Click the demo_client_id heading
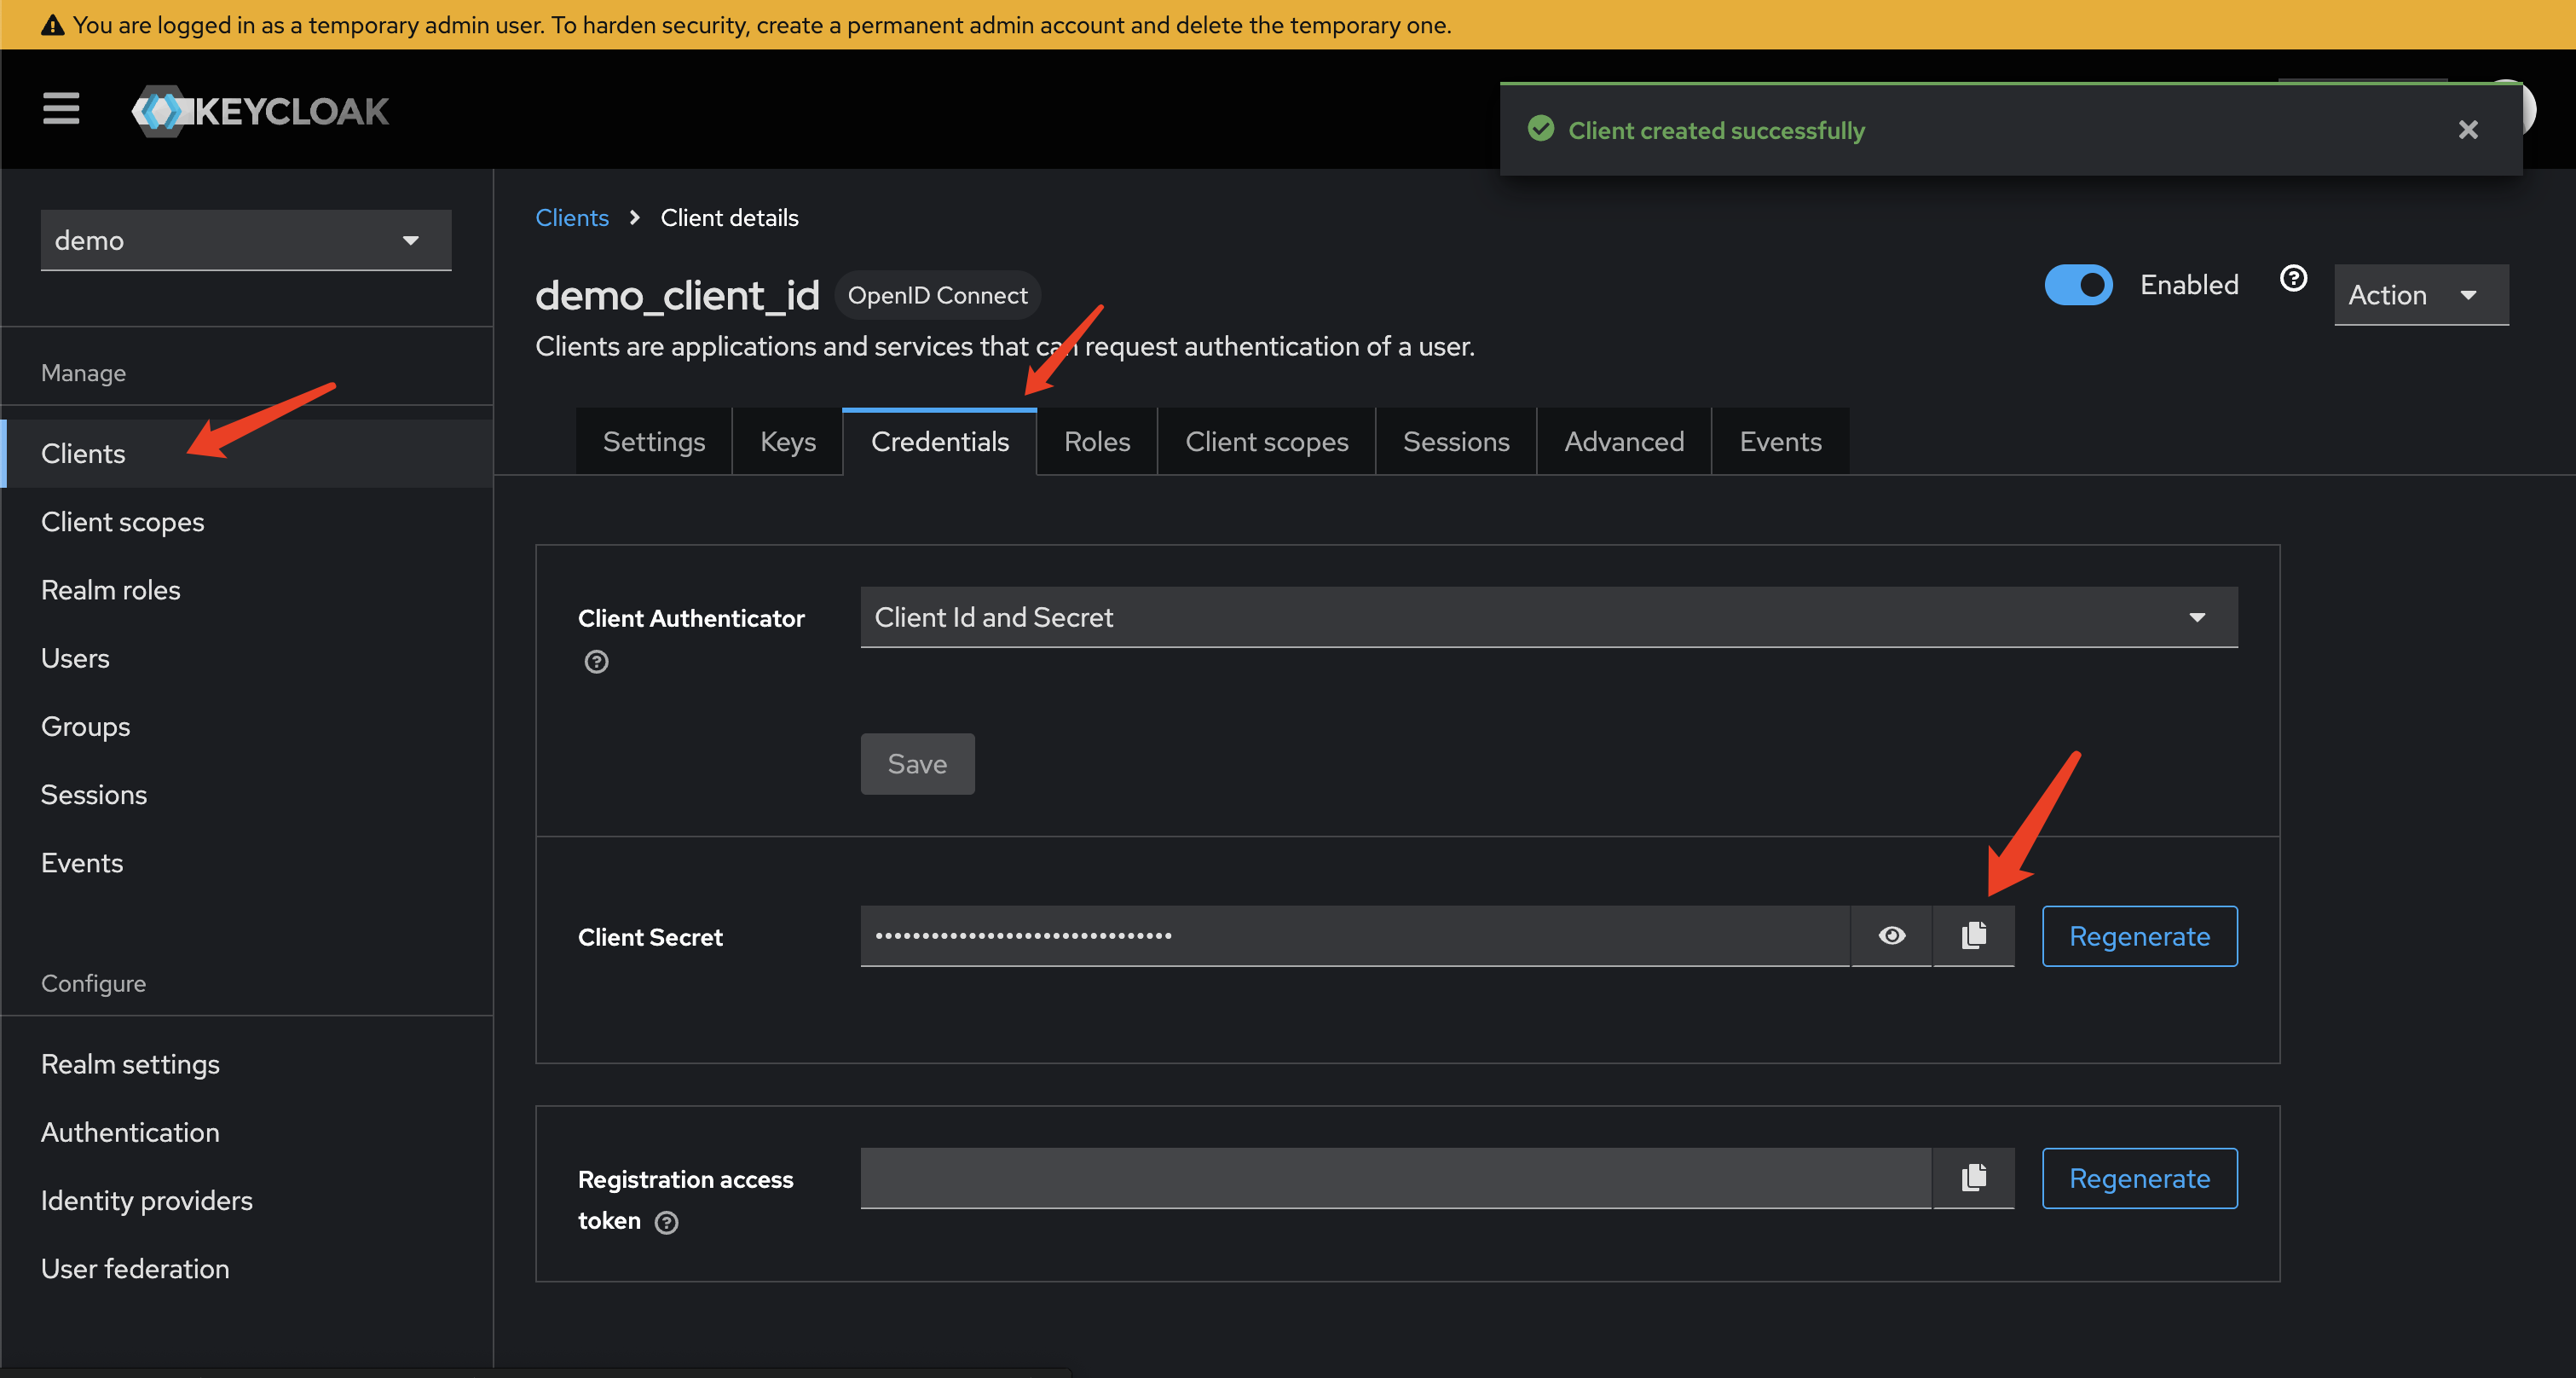The image size is (2576, 1378). pos(677,296)
